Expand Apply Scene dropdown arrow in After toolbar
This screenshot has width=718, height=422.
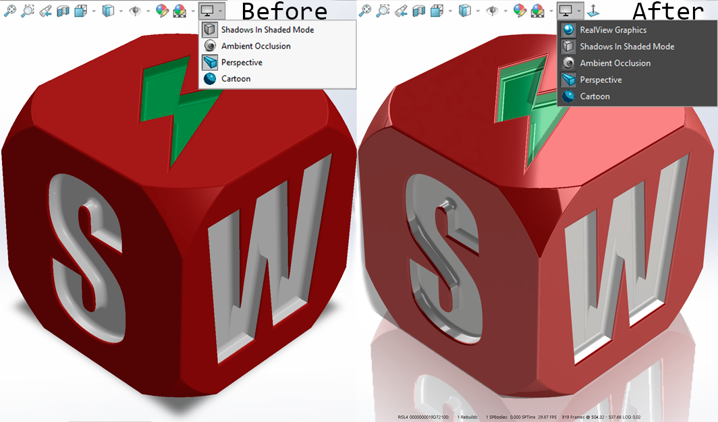551,11
